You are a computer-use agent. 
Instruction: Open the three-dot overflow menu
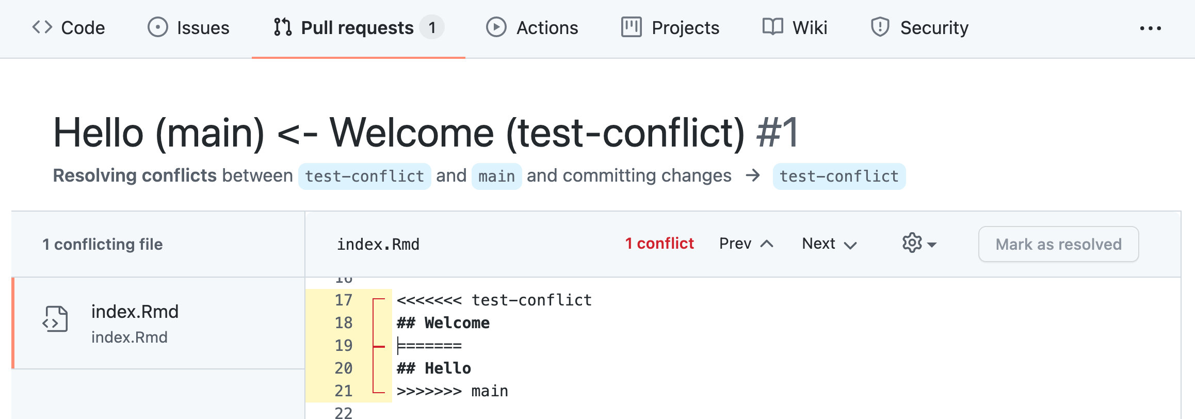(x=1151, y=28)
